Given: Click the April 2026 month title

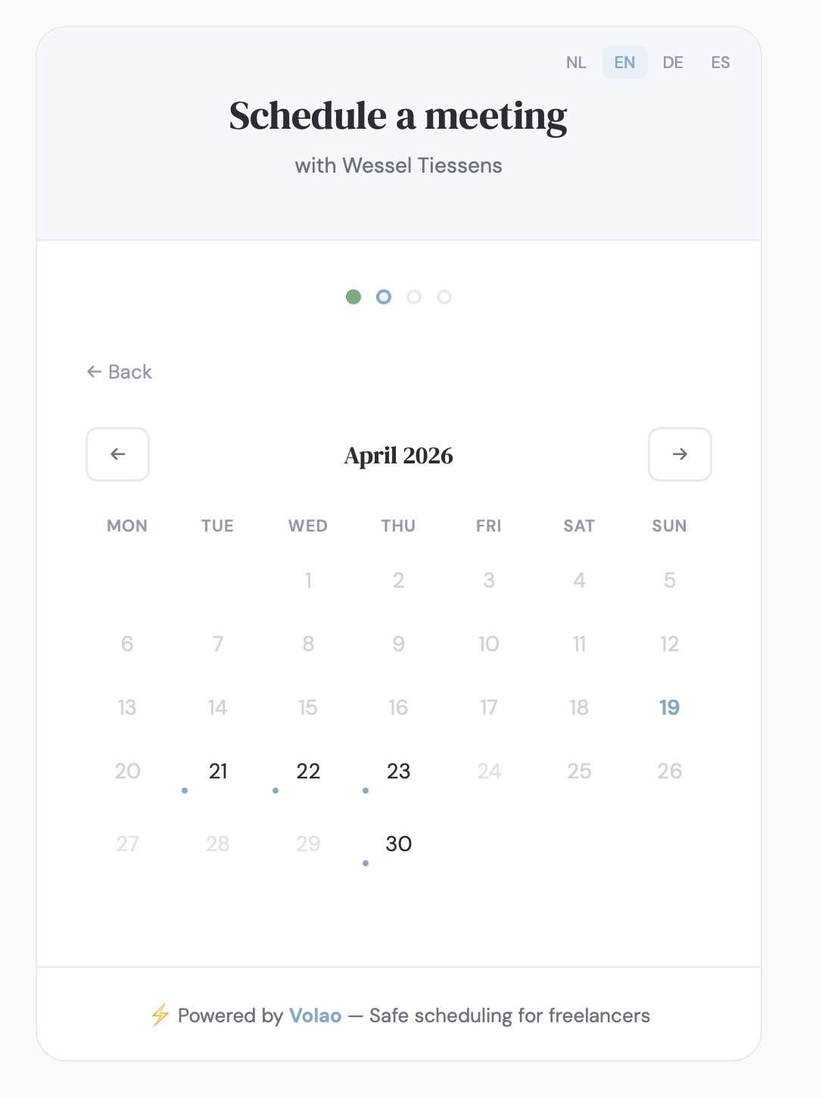Looking at the screenshot, I should 398,455.
